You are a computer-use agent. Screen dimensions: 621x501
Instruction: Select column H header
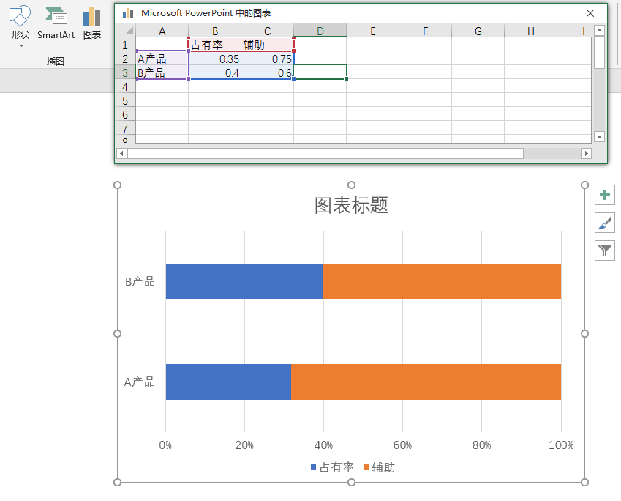pos(531,31)
